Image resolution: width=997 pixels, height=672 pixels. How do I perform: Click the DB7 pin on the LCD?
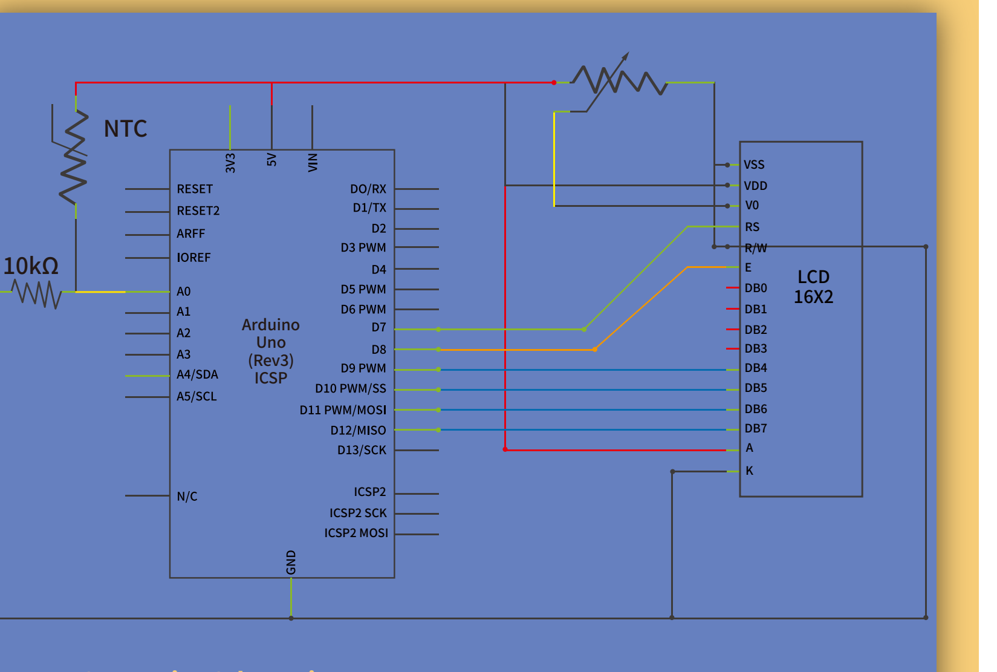click(756, 428)
